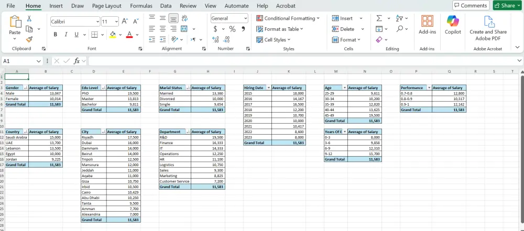This screenshot has height=231, width=524.
Task: Open the Performance pivot filter dropdown
Action: pos(429,87)
